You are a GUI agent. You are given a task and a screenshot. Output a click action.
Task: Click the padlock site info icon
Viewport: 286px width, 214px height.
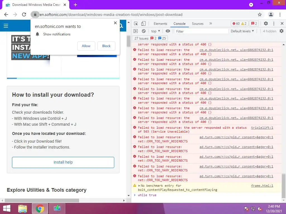pos(35,14)
